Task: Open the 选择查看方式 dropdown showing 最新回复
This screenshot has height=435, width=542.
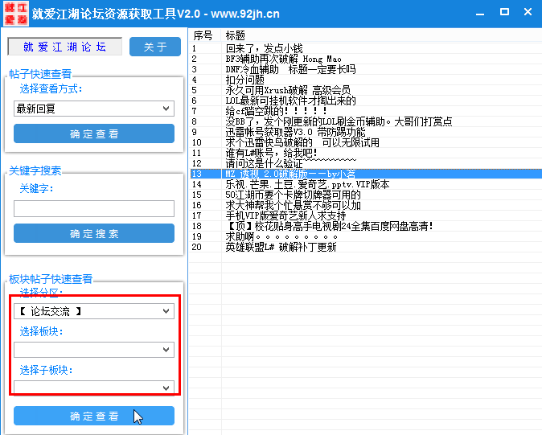Action: click(x=94, y=109)
